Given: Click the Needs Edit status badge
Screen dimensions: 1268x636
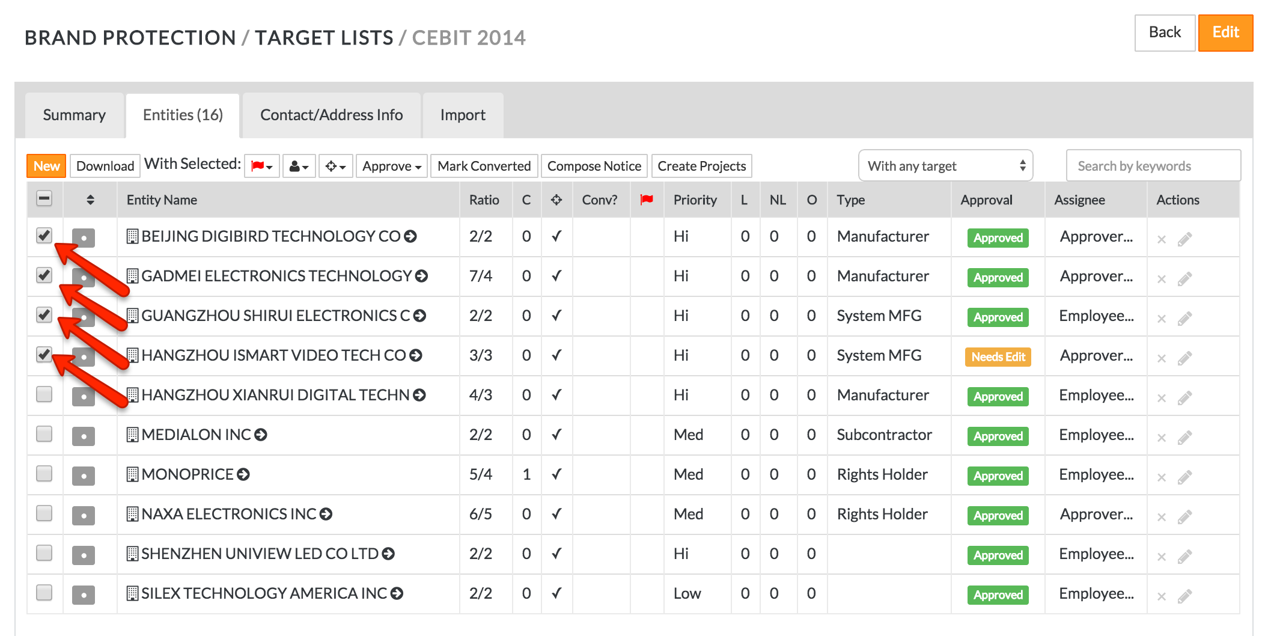Looking at the screenshot, I should (998, 356).
